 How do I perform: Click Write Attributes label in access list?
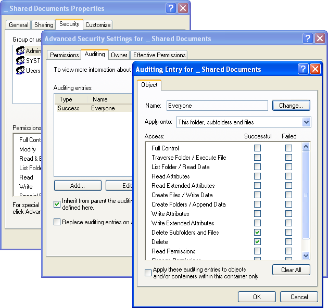(170, 214)
